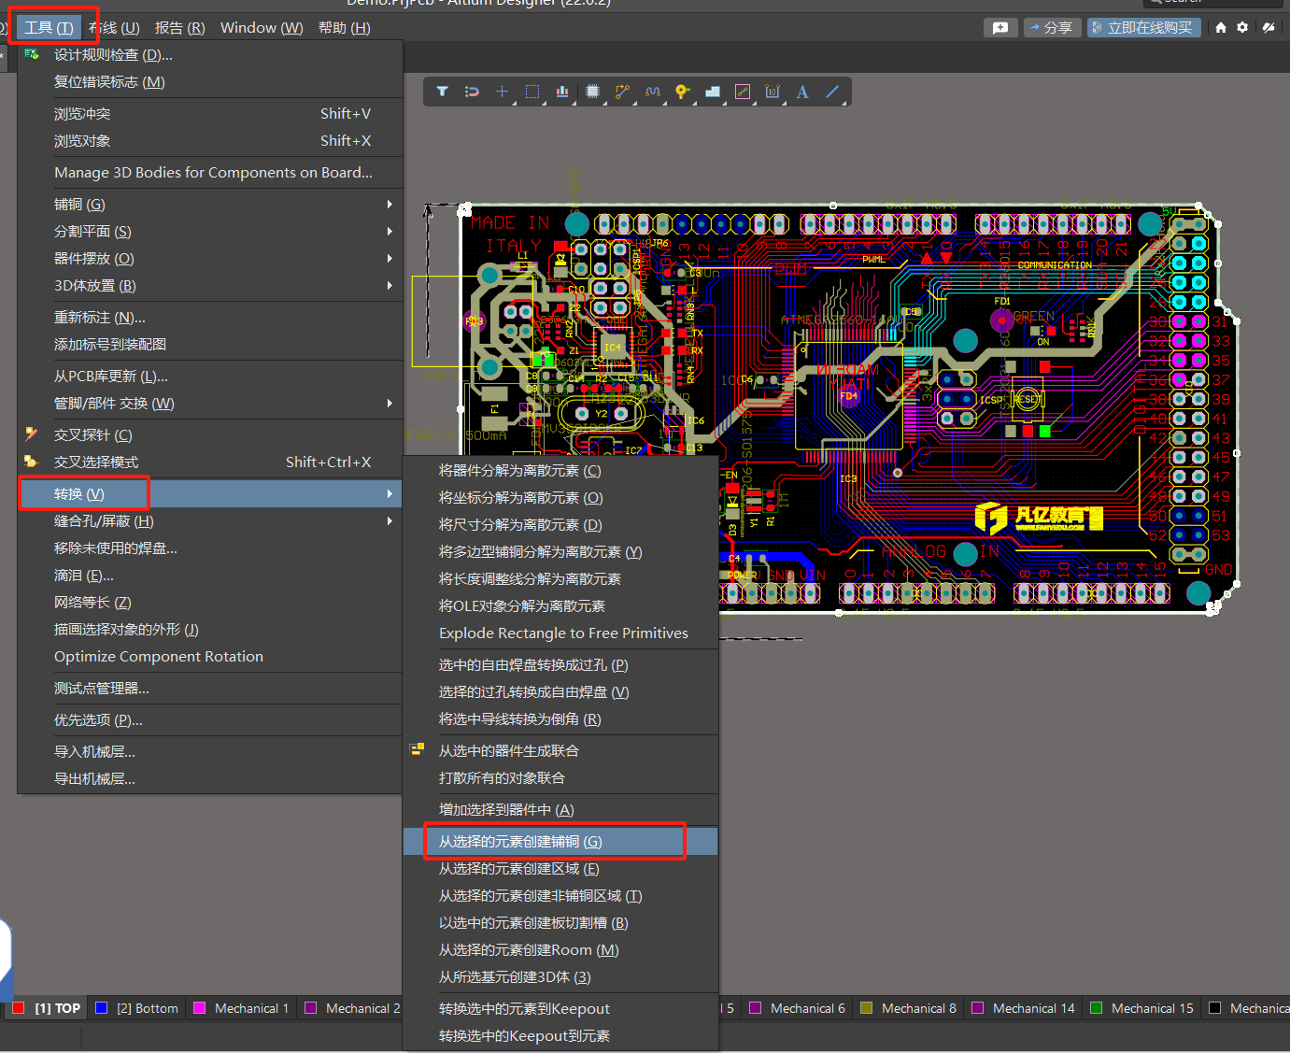Screen dimensions: 1290x1053
Task: Expand the 转换 (V) submenu
Action: coord(210,493)
